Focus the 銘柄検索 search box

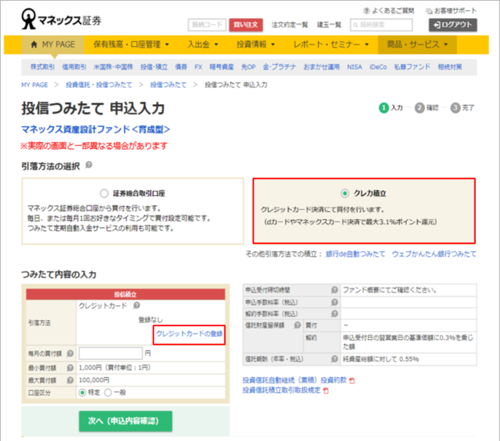[x=381, y=25]
